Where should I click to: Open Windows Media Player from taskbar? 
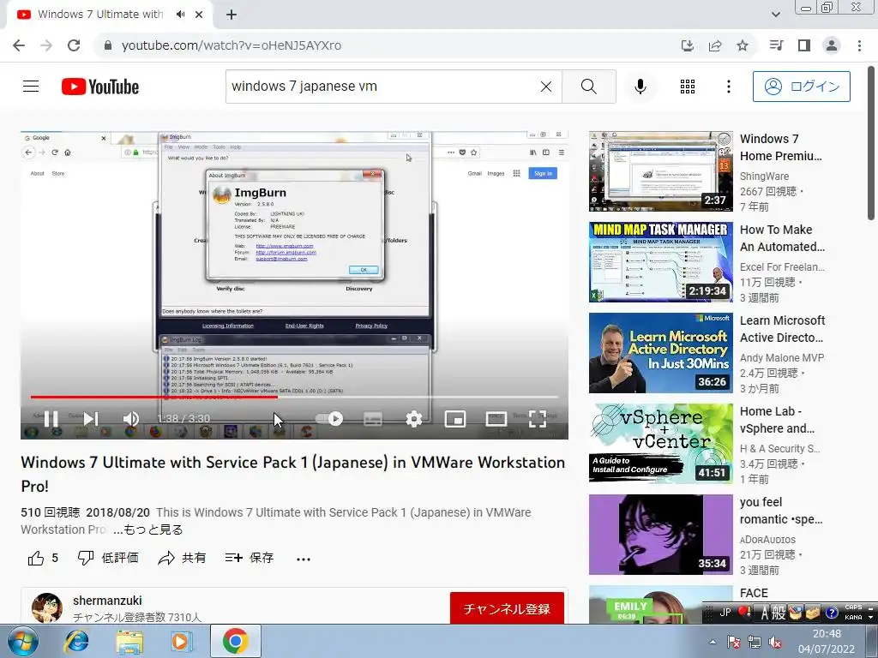pos(181,641)
